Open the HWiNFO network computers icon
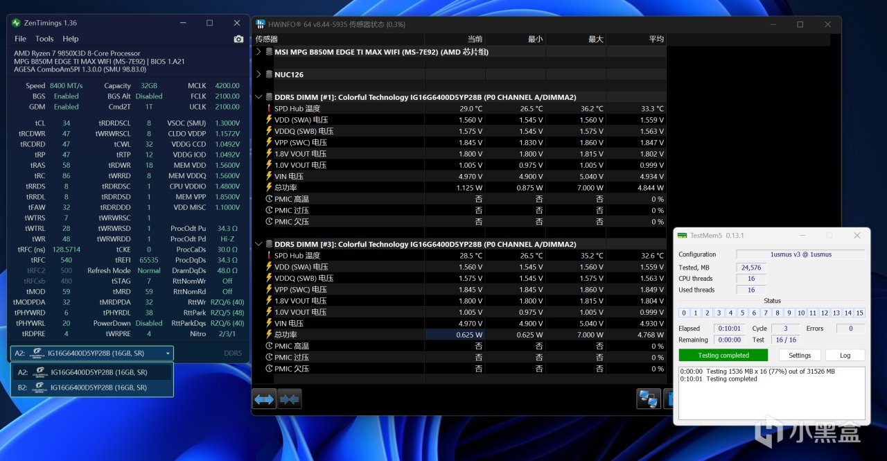Viewport: 887px width, 461px height. (649, 399)
